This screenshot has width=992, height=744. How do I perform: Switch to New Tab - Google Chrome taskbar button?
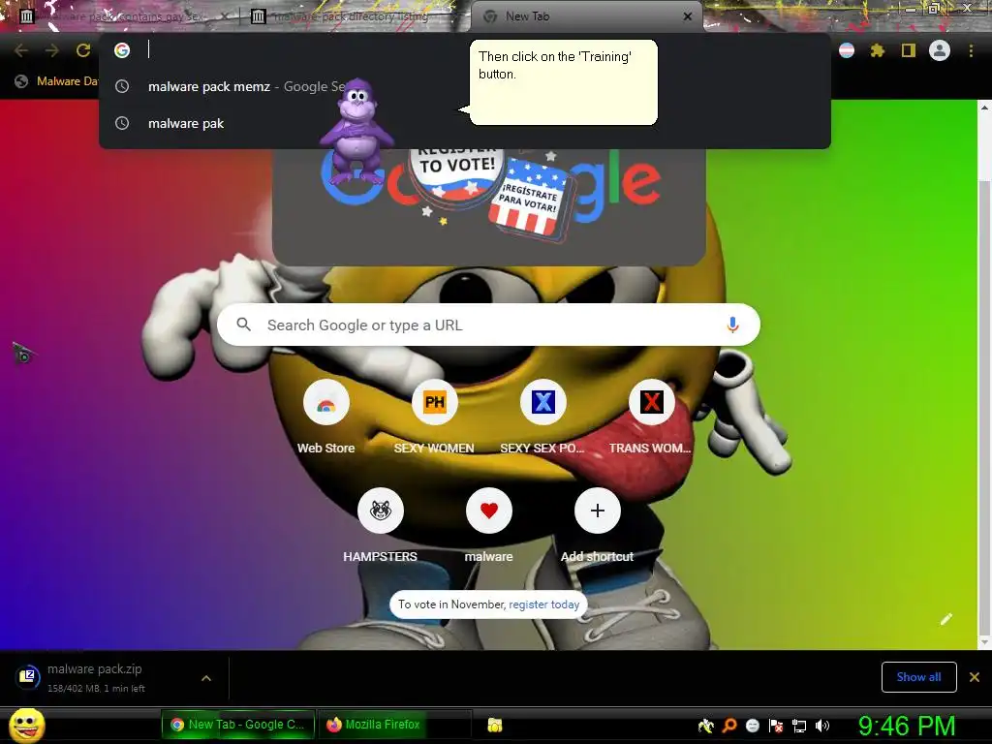point(238,725)
